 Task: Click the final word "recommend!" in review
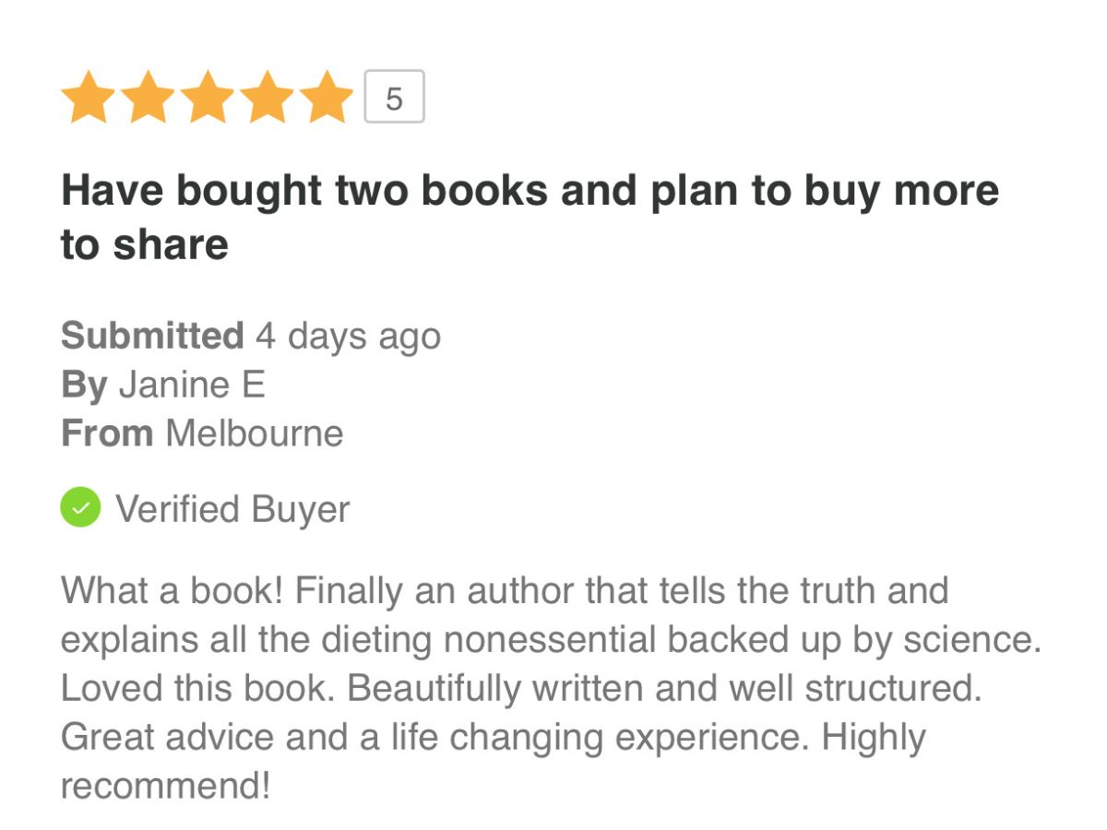pos(166,787)
